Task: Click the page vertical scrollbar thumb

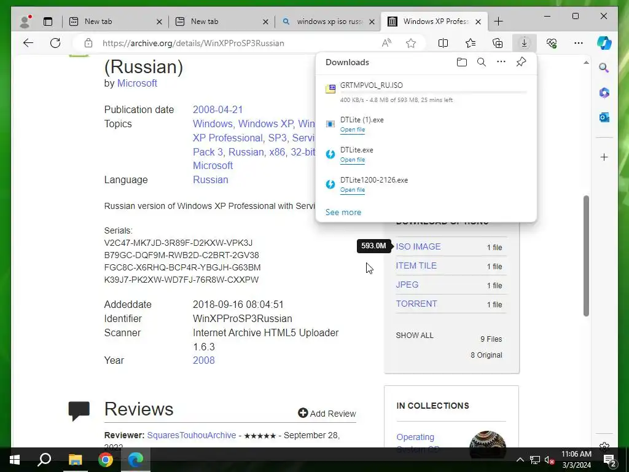Action: pyautogui.click(x=586, y=256)
